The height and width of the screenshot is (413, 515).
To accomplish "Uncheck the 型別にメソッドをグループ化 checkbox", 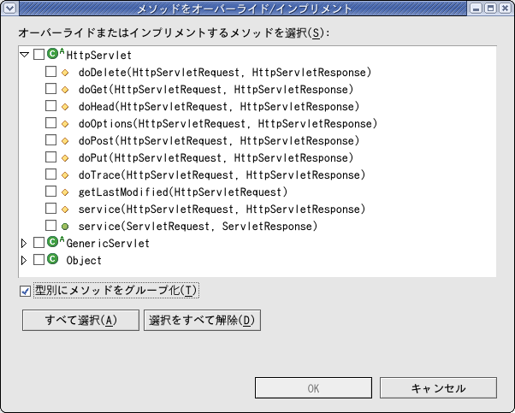I will pos(26,291).
